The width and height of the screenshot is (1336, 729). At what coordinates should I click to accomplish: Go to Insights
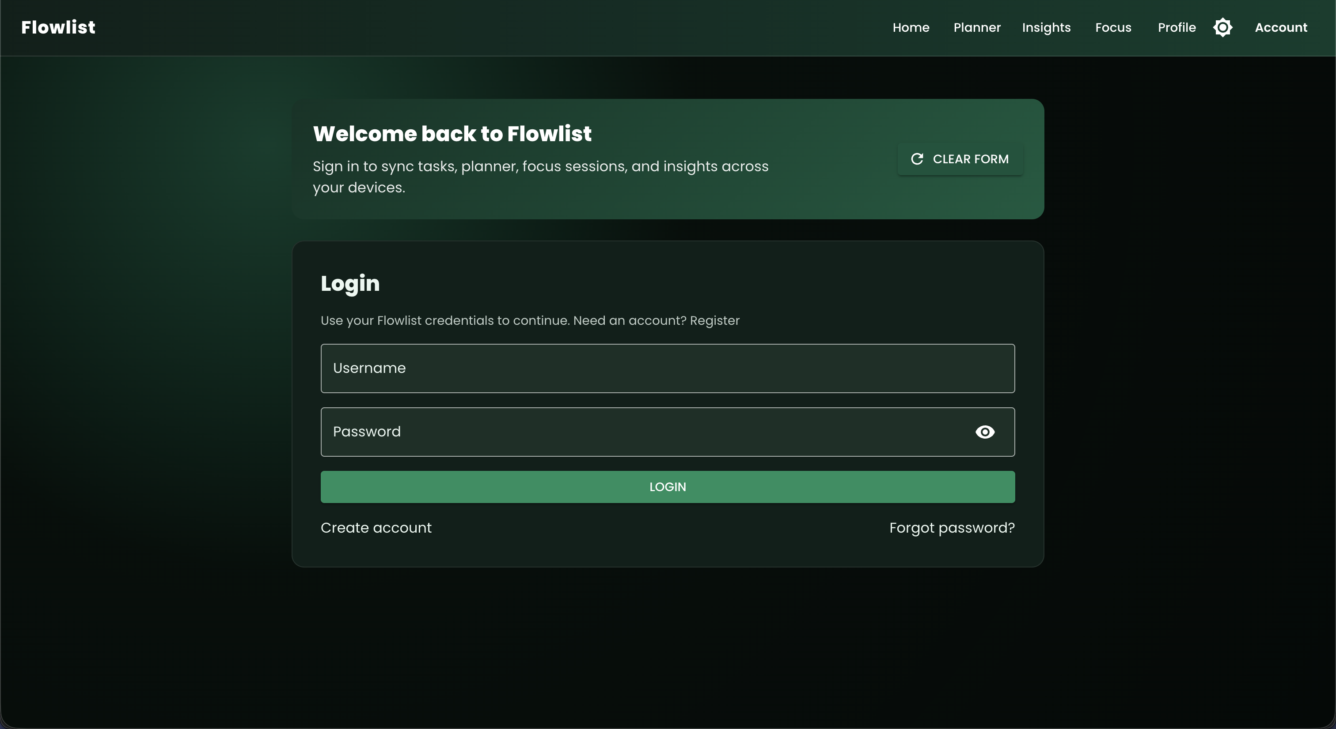click(x=1047, y=27)
